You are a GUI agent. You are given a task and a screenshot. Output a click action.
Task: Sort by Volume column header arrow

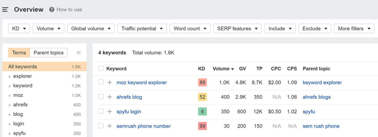click(233, 69)
